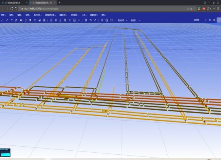This screenshot has width=221, height=160.
Task: Select the pointer hand tool icon
Action: (21, 20)
